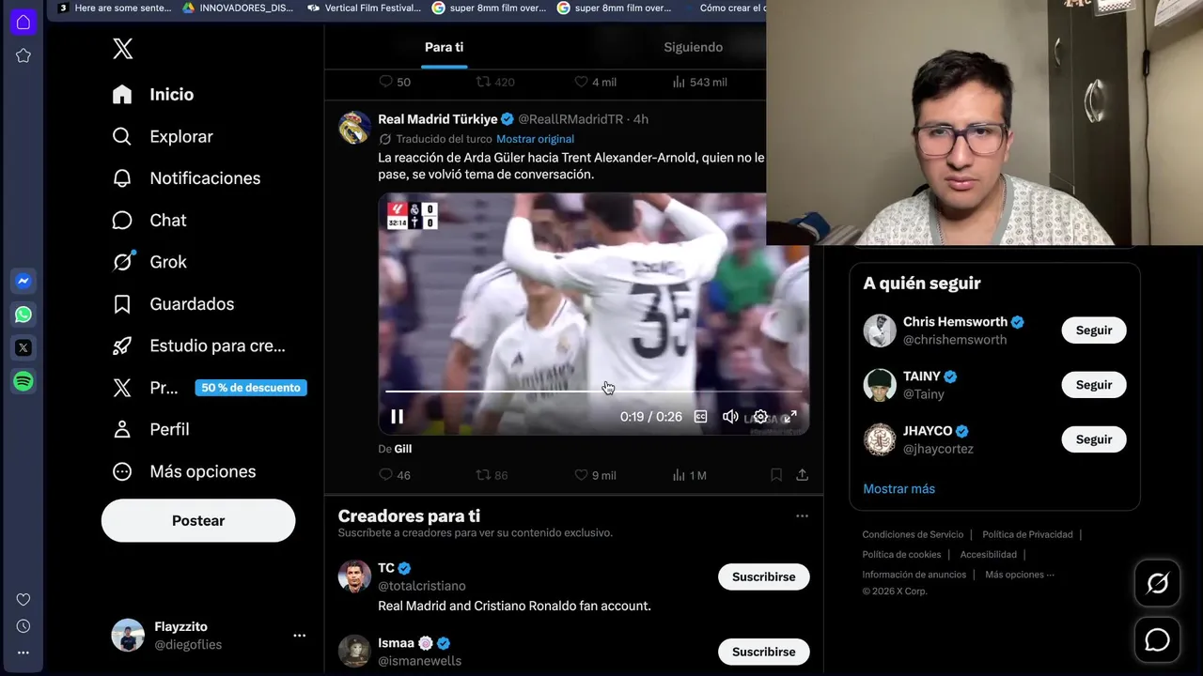
Task: Open Chat messages
Action: [149, 220]
